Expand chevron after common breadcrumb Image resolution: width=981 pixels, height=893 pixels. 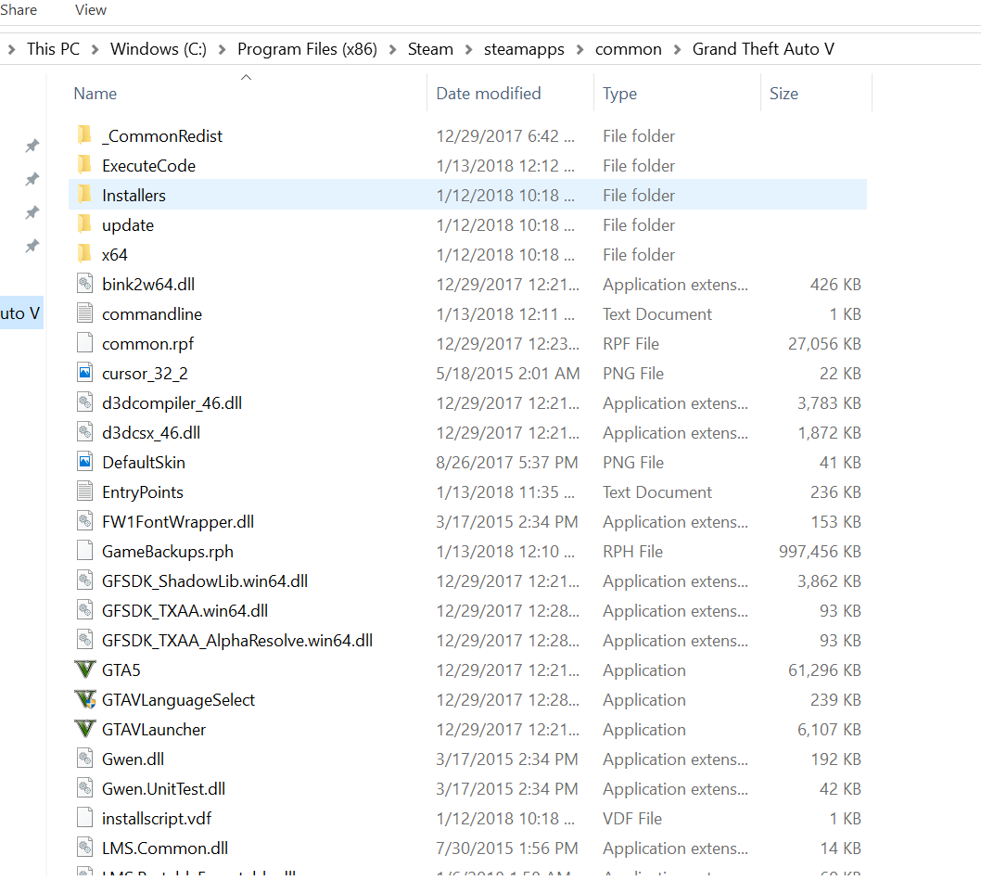tap(677, 49)
